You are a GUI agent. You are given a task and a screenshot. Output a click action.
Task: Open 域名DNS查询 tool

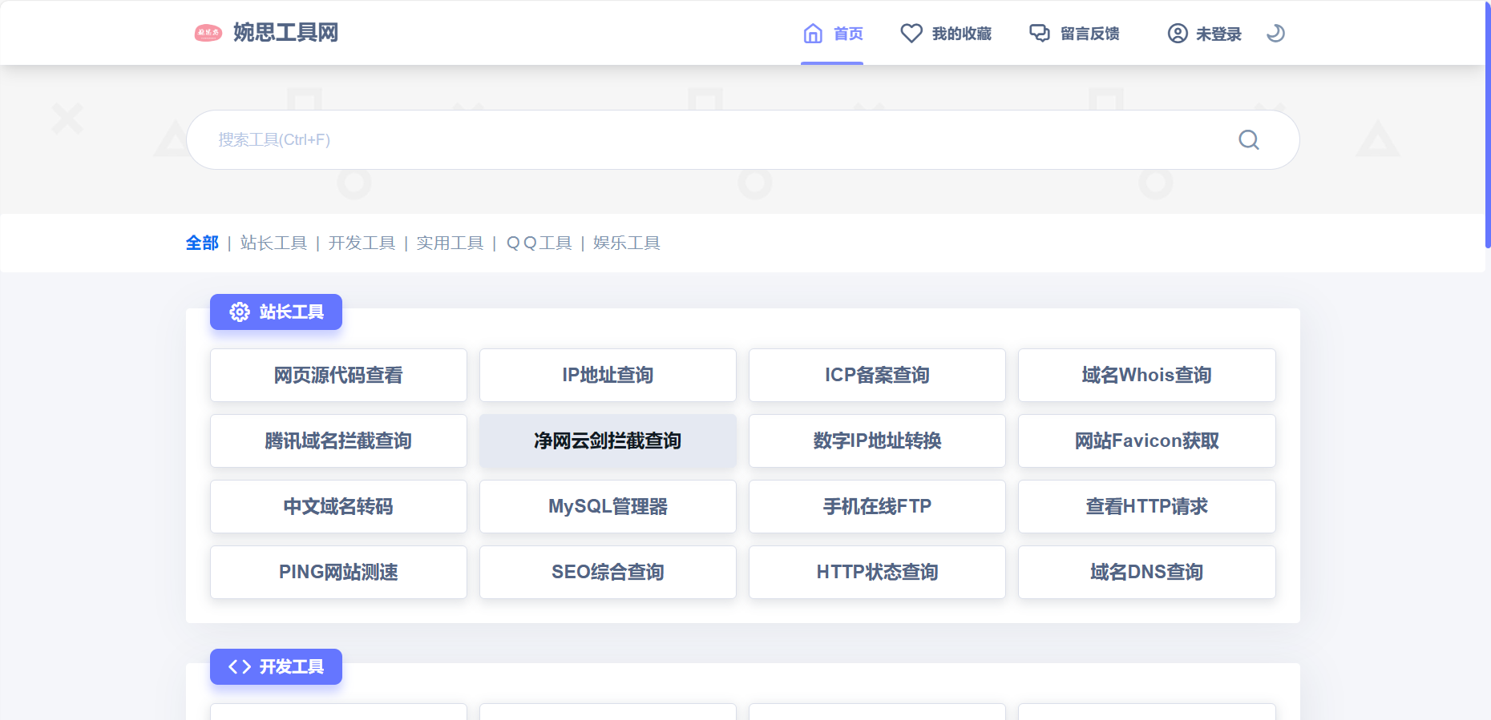[x=1146, y=572]
